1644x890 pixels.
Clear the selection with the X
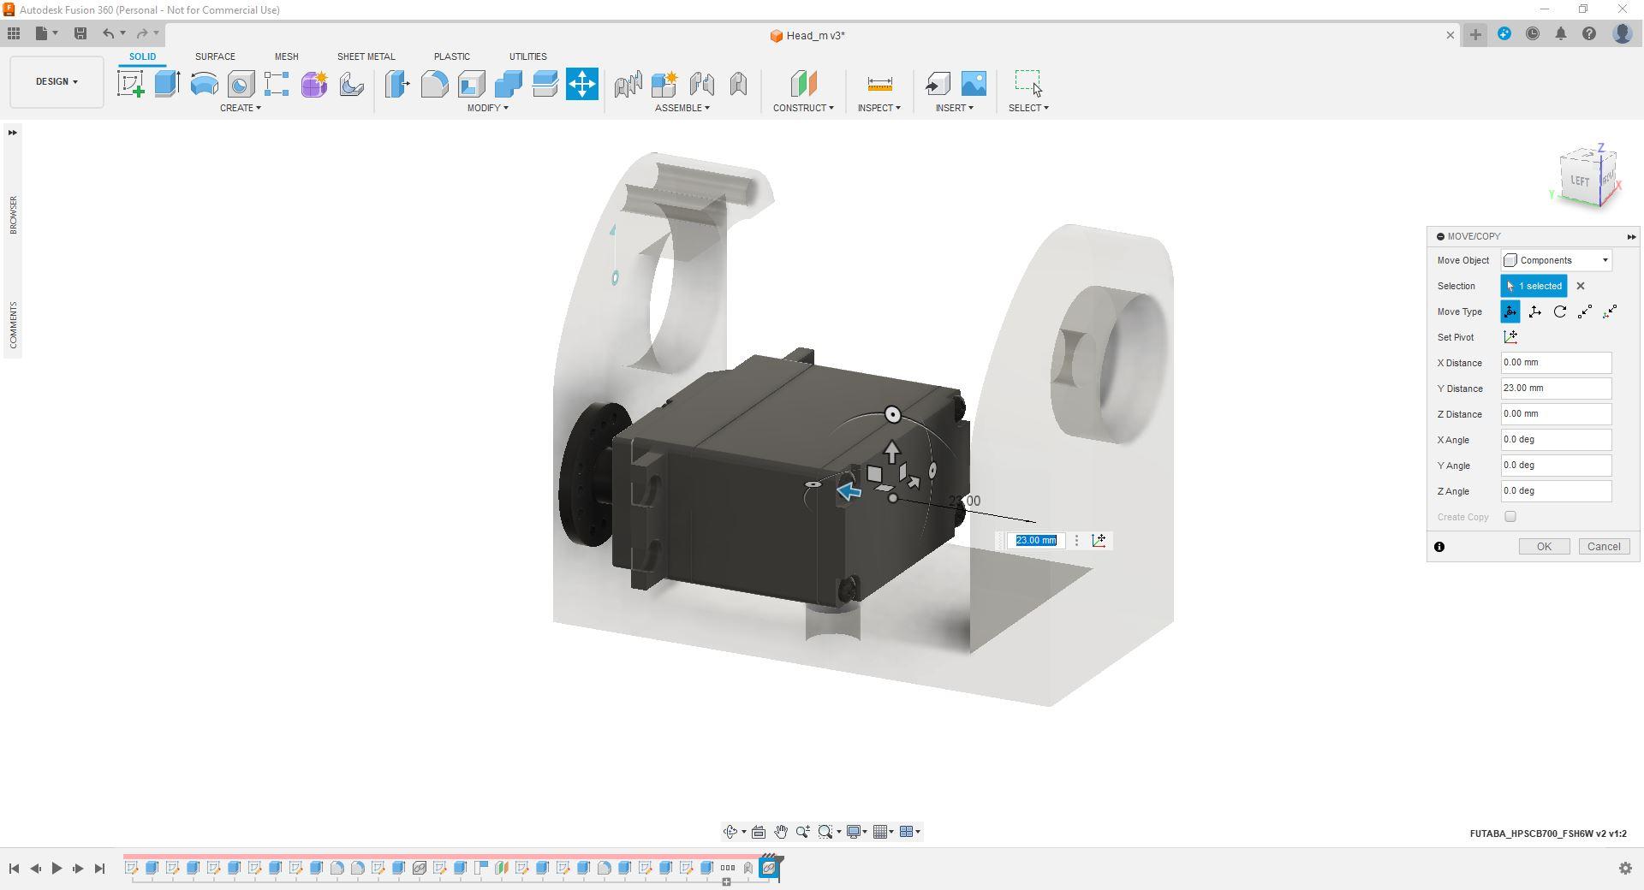[1581, 286]
